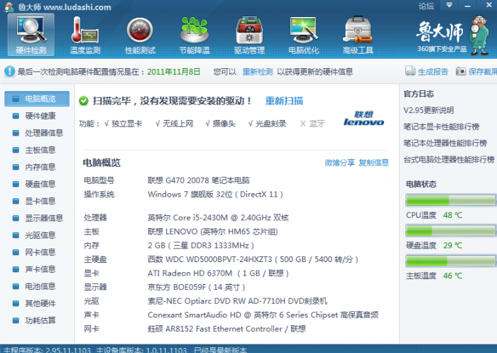Click 复制信息 copy info link
The height and width of the screenshot is (353, 497).
[373, 163]
